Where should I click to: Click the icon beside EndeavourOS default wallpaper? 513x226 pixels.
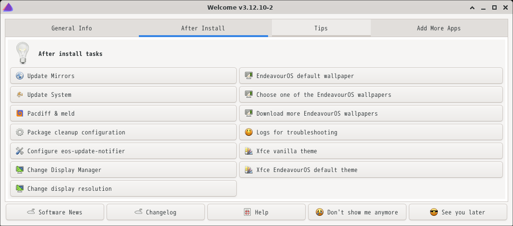[x=249, y=76]
